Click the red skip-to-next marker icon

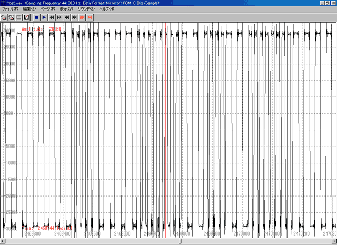click(90, 17)
